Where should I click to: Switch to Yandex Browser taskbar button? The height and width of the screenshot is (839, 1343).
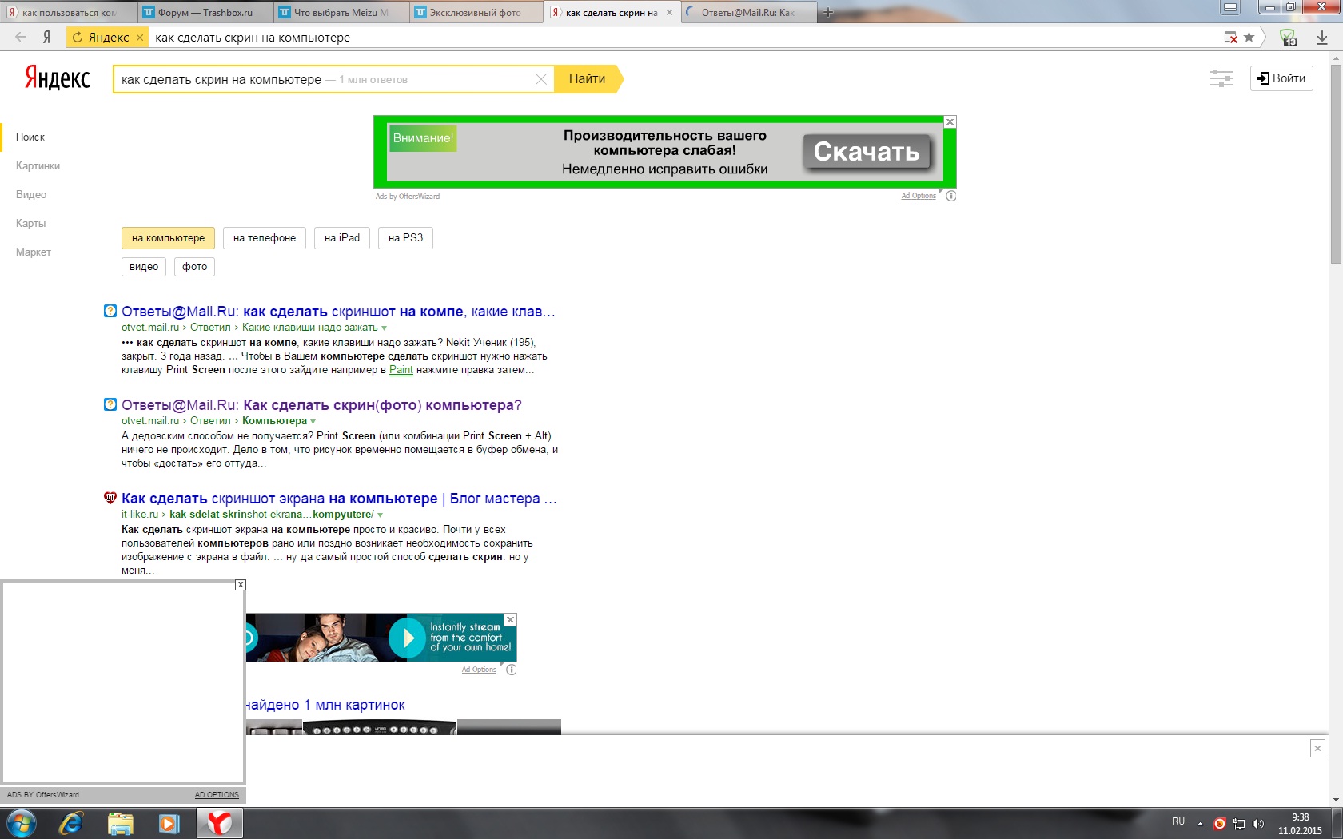pyautogui.click(x=220, y=823)
